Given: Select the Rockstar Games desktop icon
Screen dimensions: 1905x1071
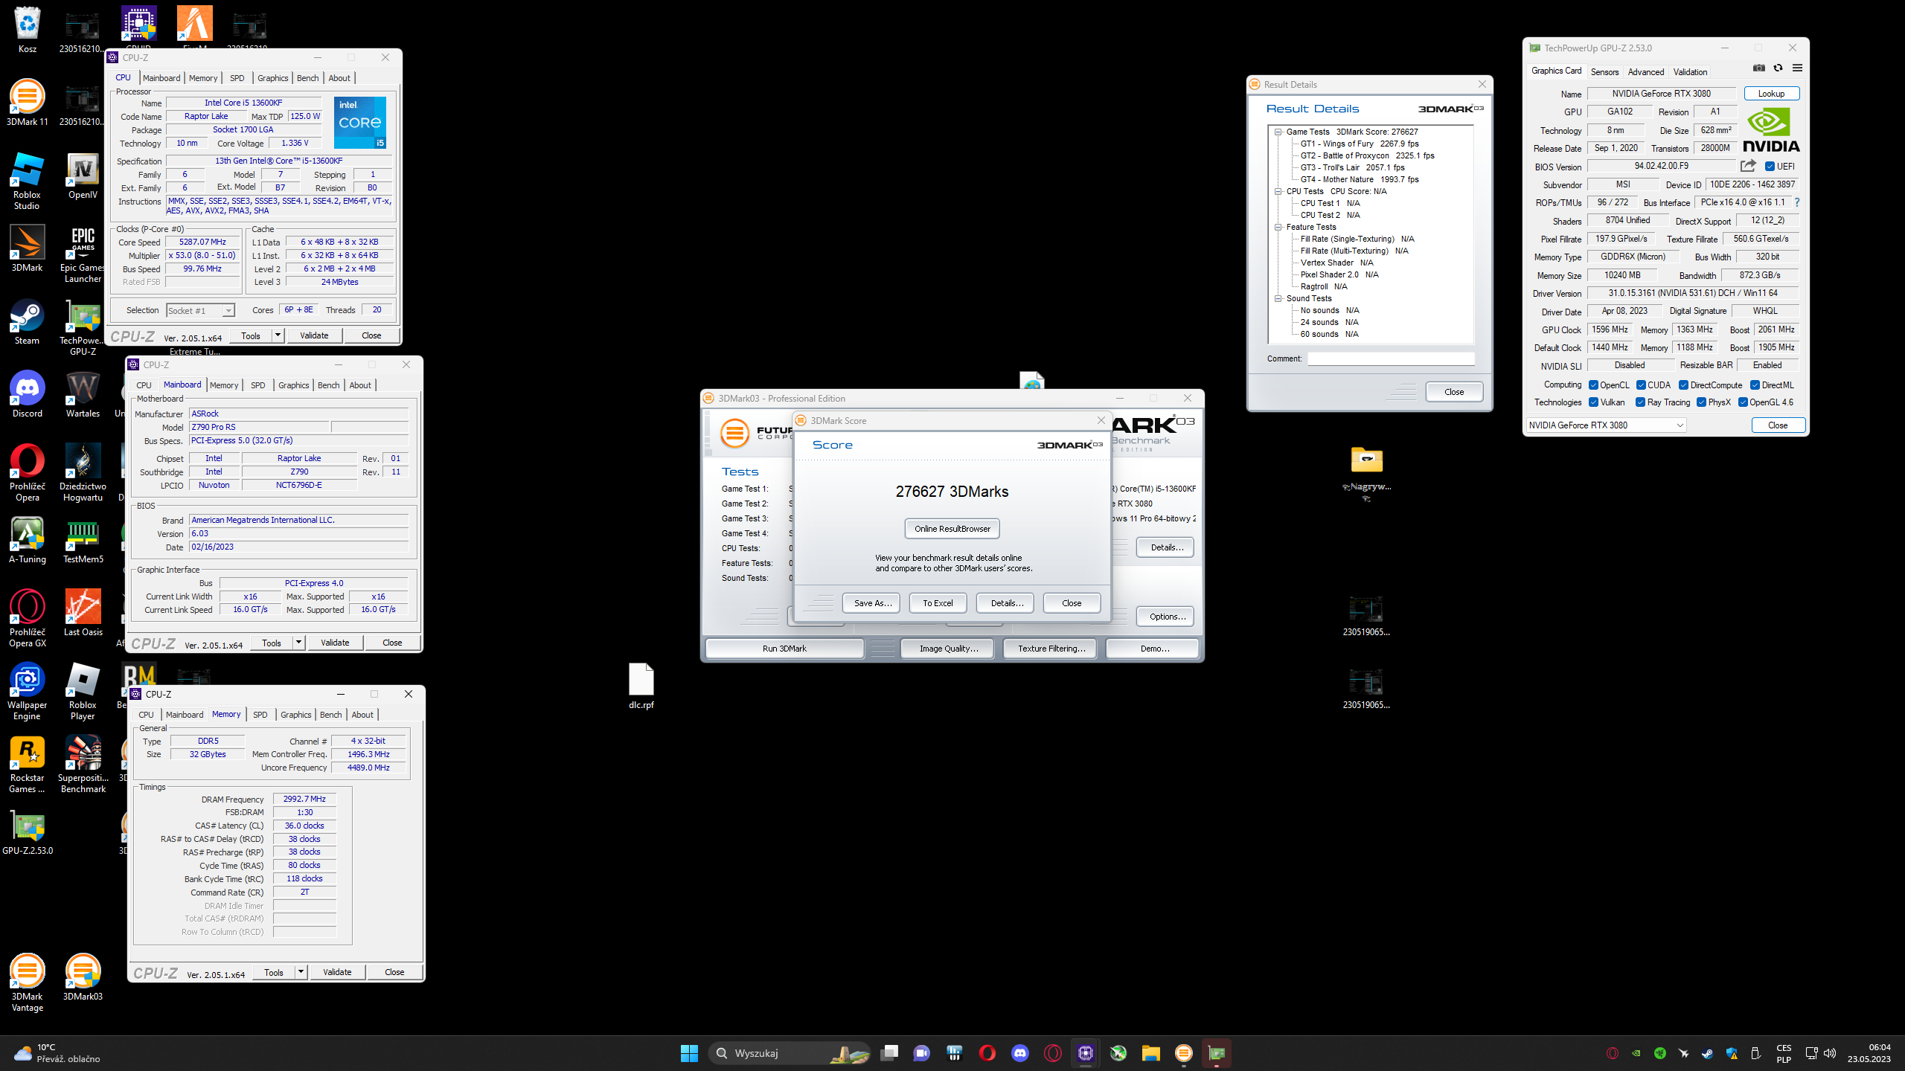Looking at the screenshot, I should click(28, 764).
